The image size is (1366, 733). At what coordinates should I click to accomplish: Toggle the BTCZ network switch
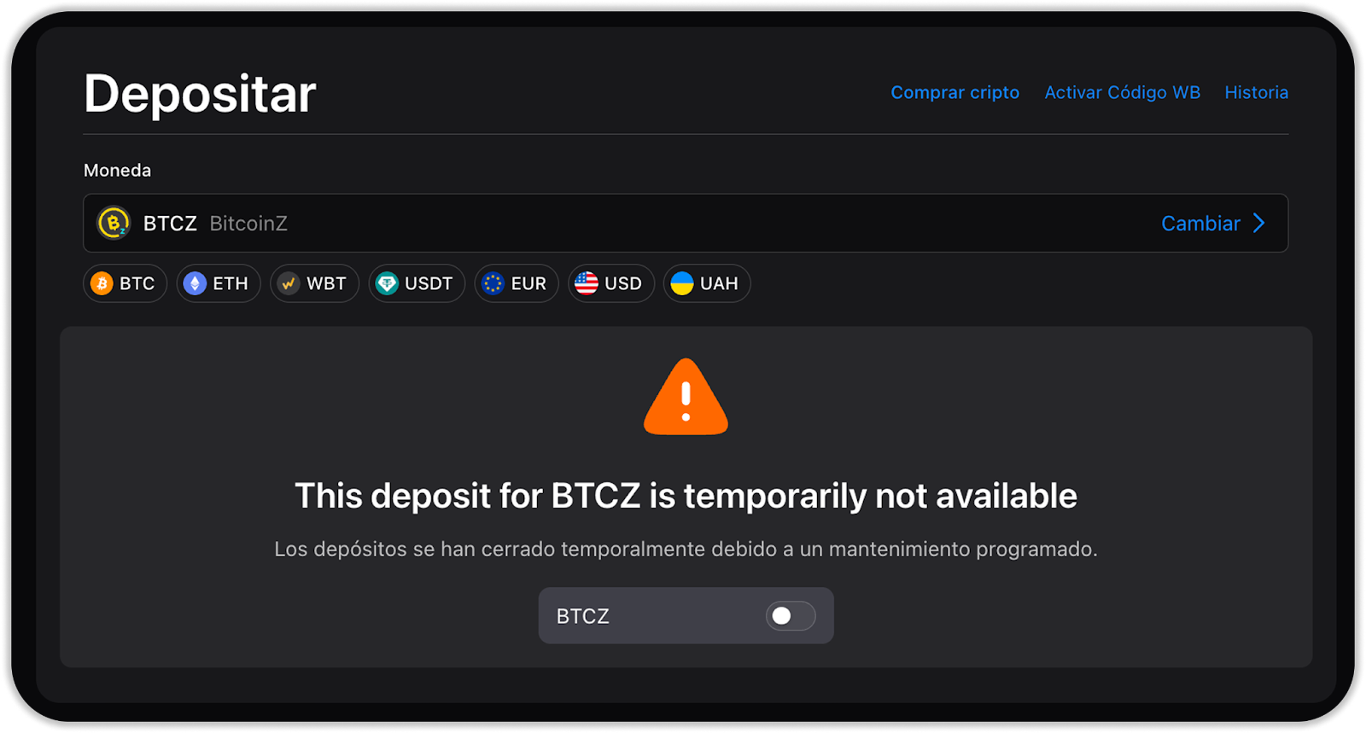tap(791, 616)
